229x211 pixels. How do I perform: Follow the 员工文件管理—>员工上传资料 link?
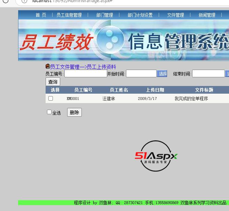click(x=83, y=67)
